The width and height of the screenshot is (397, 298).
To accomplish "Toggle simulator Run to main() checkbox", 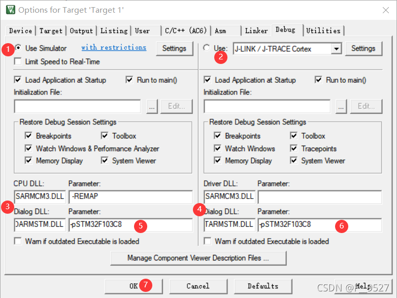I will (x=129, y=80).
